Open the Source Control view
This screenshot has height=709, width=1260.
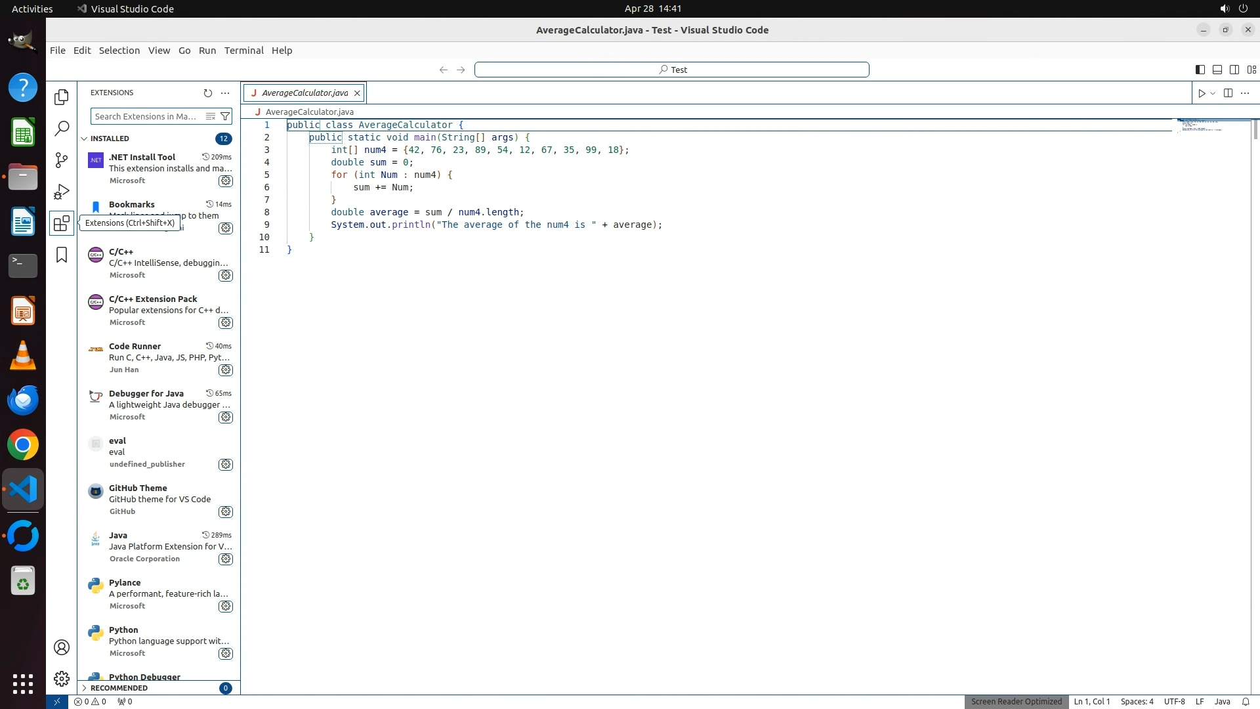pos(62,160)
